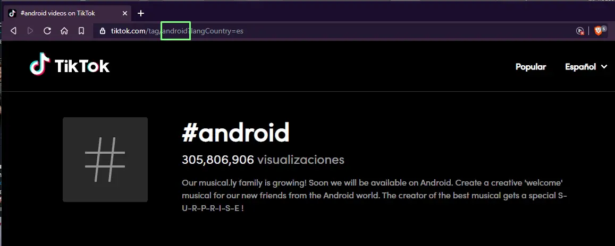Bookmark this page with bookmark icon

[x=81, y=31]
